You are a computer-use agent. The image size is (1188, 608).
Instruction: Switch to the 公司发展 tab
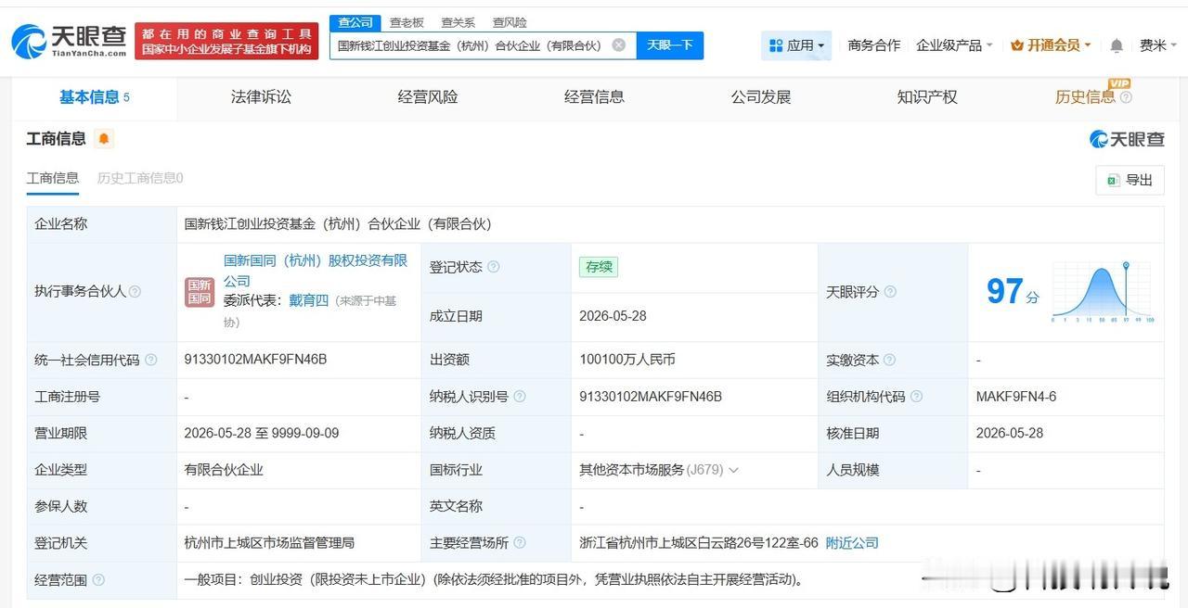pos(761,97)
